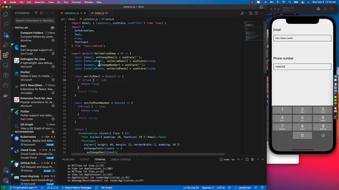Close the terminal panel
This screenshot has height=190, width=339.
263,159
